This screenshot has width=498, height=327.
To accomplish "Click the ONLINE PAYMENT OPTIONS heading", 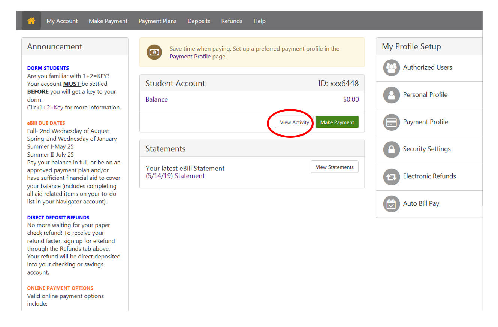I will click(x=60, y=288).
